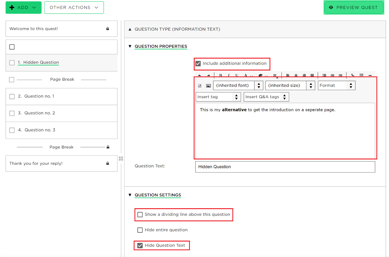This screenshot has width=389, height=257.
Task: Click the clear formatting icon
Action: coord(275,76)
